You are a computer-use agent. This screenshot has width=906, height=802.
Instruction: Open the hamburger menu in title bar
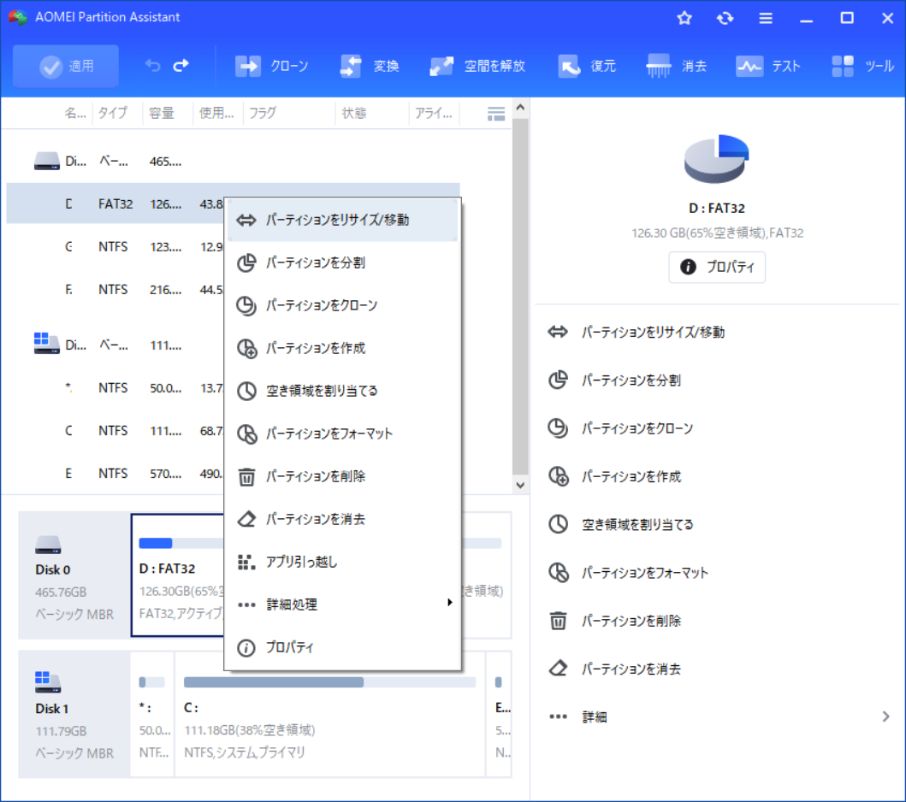pos(766,18)
